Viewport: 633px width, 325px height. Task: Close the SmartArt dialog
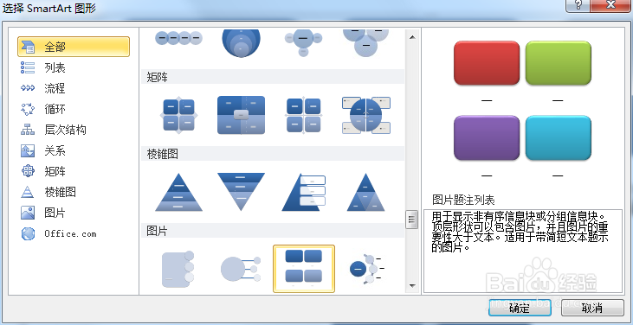(x=610, y=6)
